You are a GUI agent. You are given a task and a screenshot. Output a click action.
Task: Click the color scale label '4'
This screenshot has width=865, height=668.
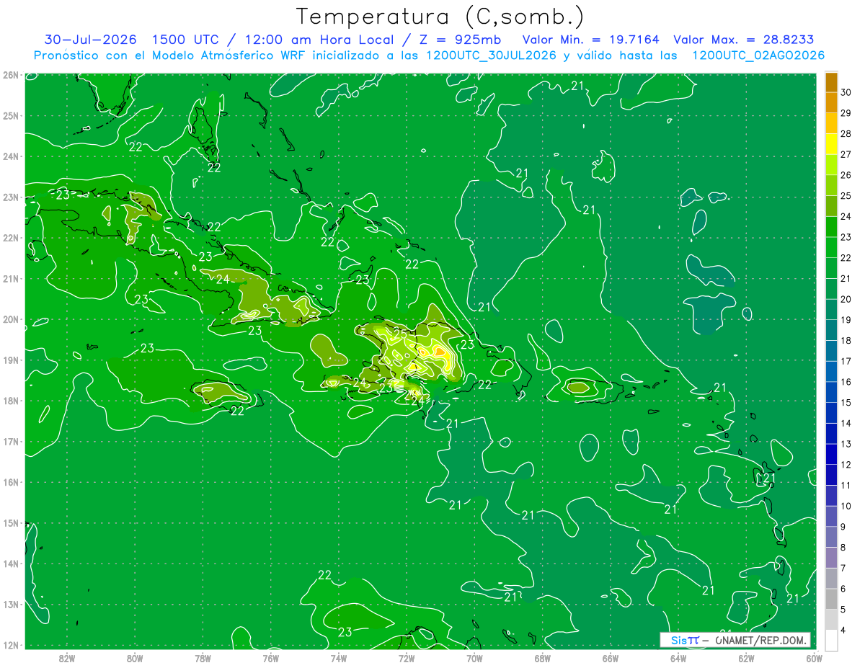(x=844, y=630)
